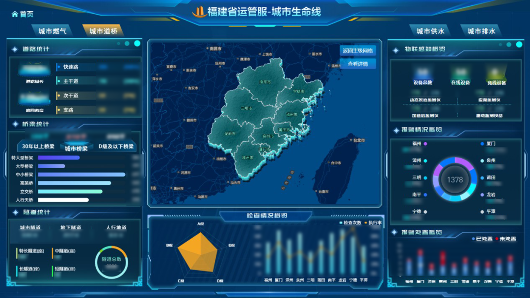530x298 pixels.
Task: Select the 支路 row
Action: [x=98, y=110]
